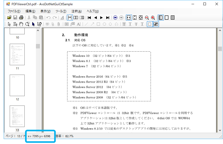This screenshot has width=223, height=144.
Task: Open the 注釈(A) menu
Action: (76, 11)
